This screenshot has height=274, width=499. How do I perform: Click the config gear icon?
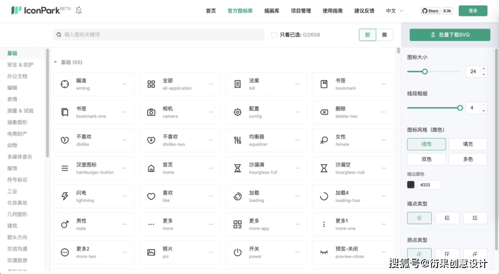point(237,112)
